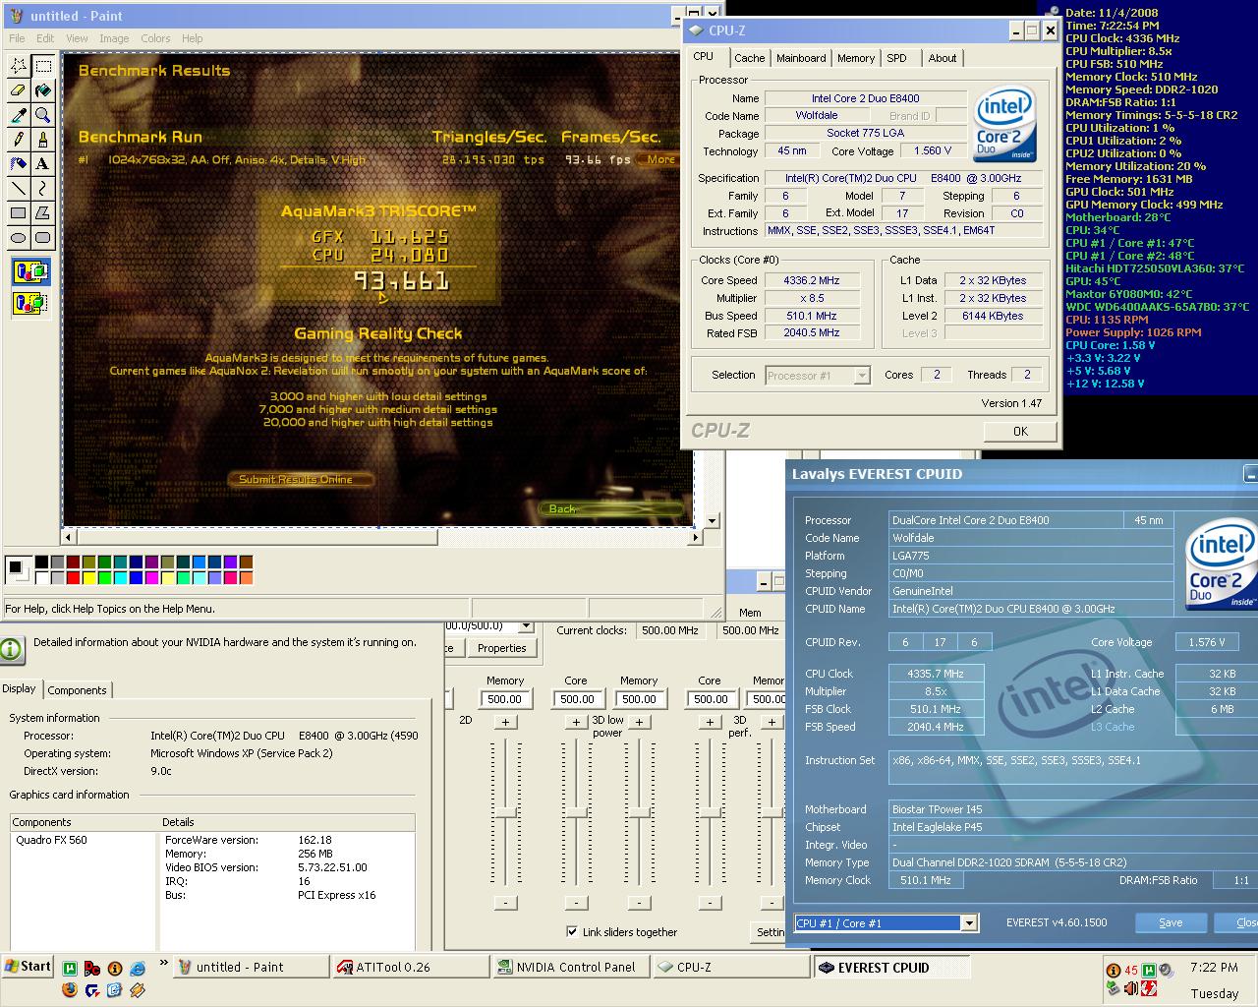
Task: Click the Paint vertical scrollbar down arrow
Action: click(x=713, y=521)
